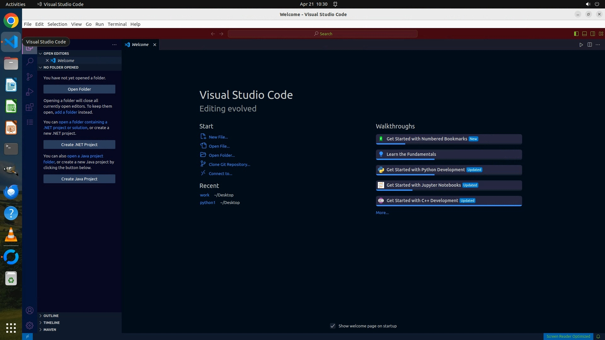The height and width of the screenshot is (340, 605).
Task: Open the Search view in activity bar
Action: point(30,61)
